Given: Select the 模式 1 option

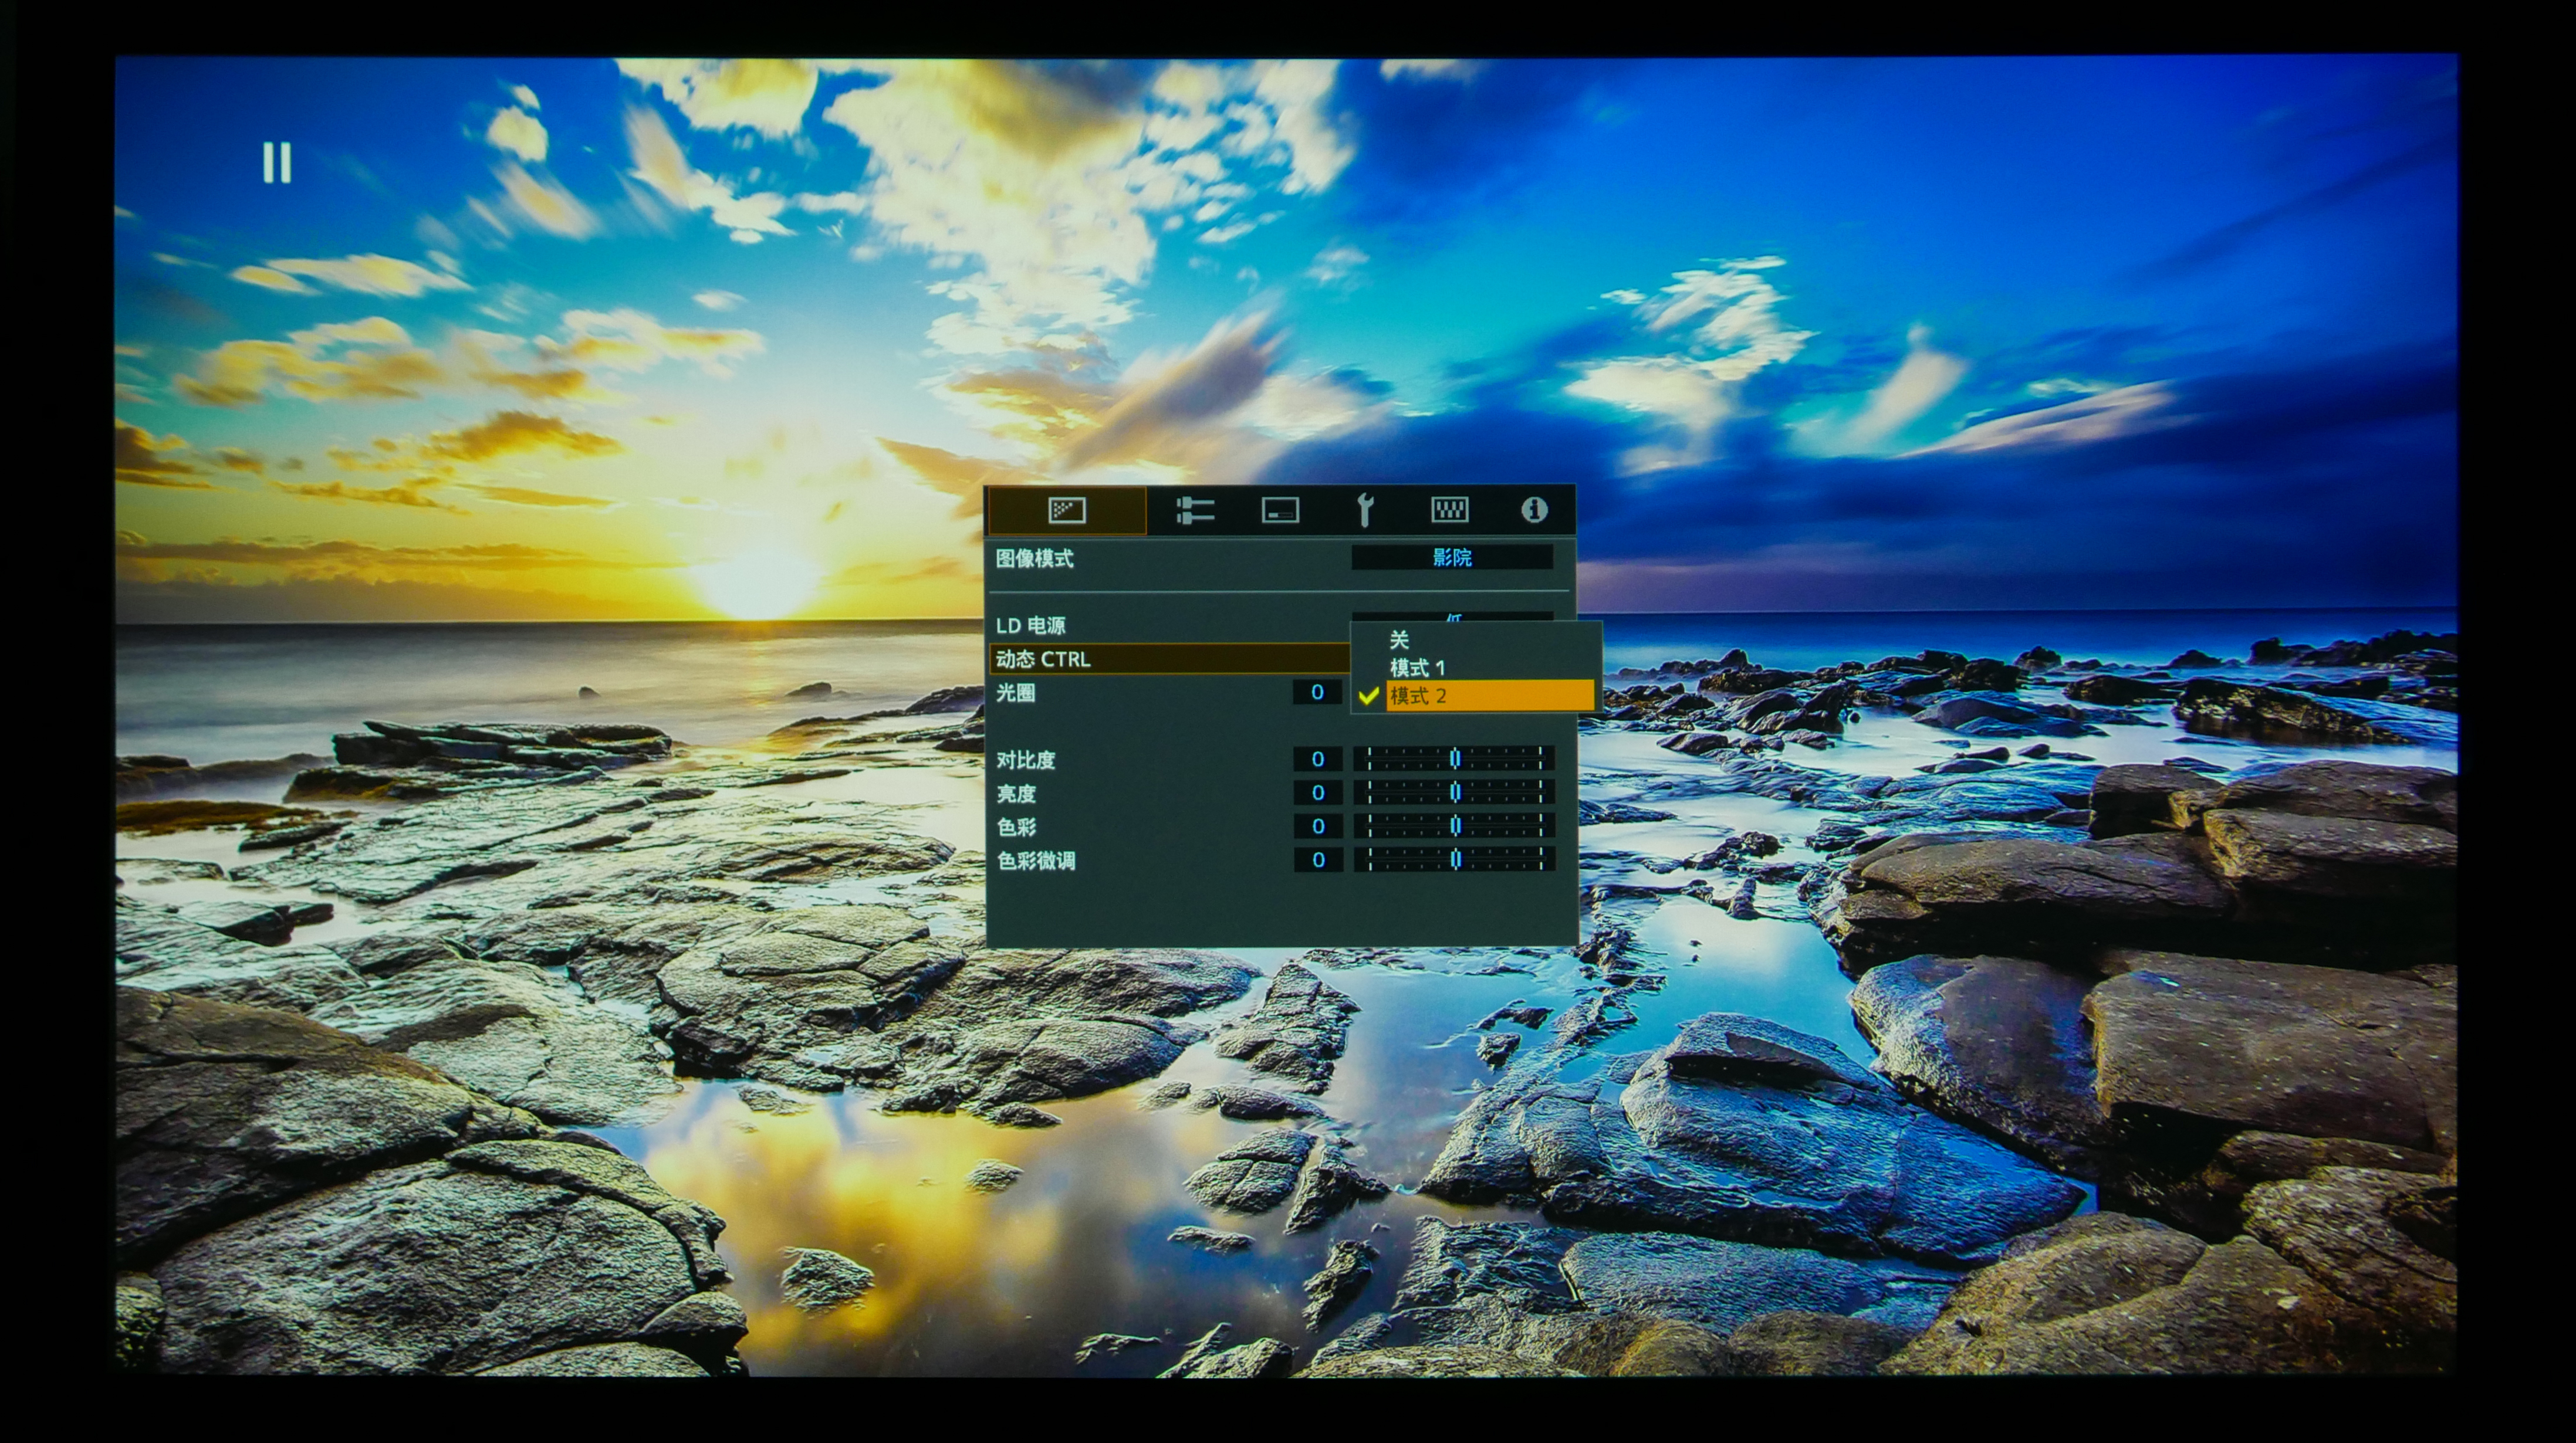Looking at the screenshot, I should tap(1417, 667).
